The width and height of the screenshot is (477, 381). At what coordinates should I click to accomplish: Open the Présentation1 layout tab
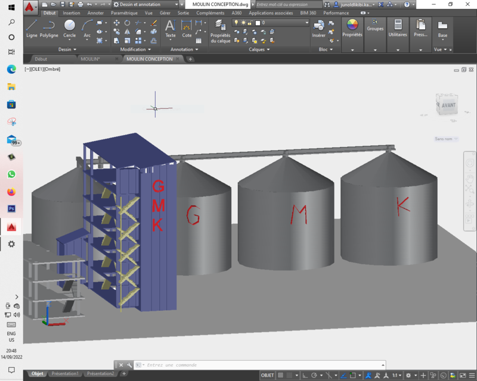click(64, 373)
